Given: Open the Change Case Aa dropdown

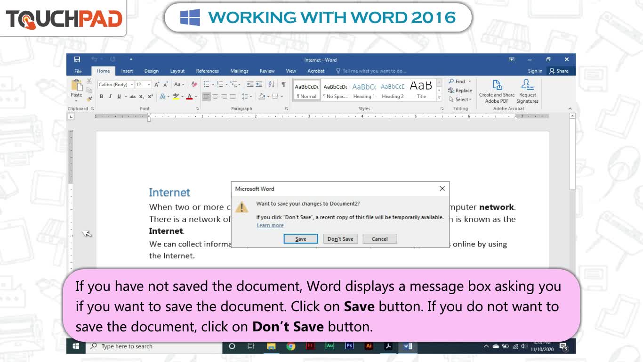Looking at the screenshot, I should (179, 84).
